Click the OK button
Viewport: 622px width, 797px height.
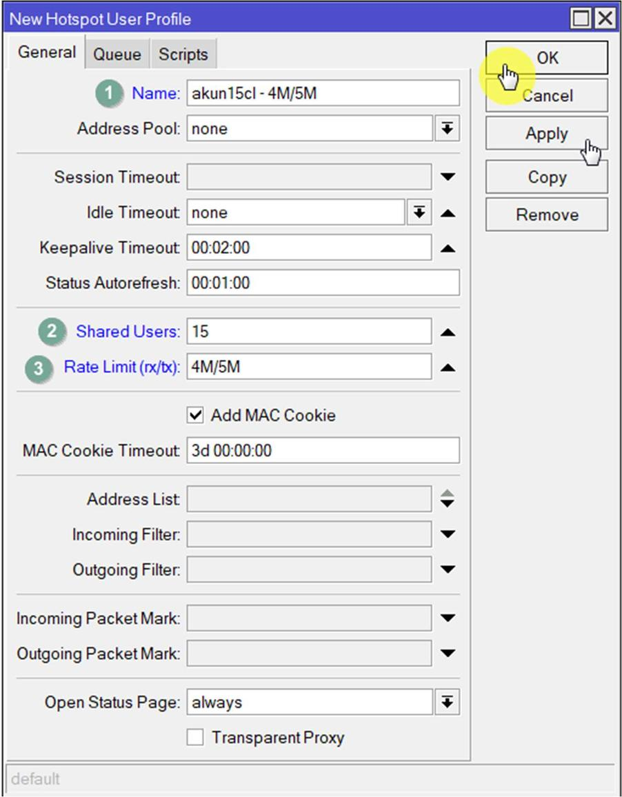point(547,58)
